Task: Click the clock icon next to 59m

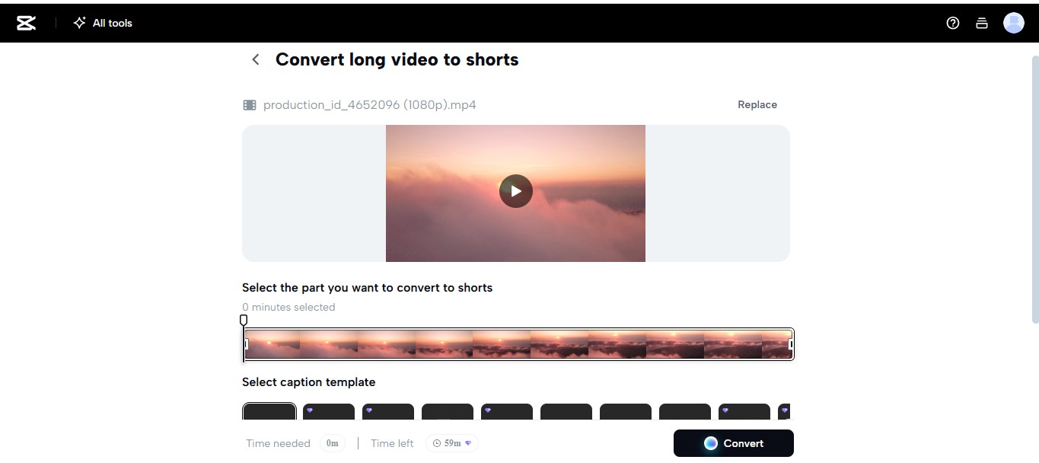Action: [x=436, y=442]
